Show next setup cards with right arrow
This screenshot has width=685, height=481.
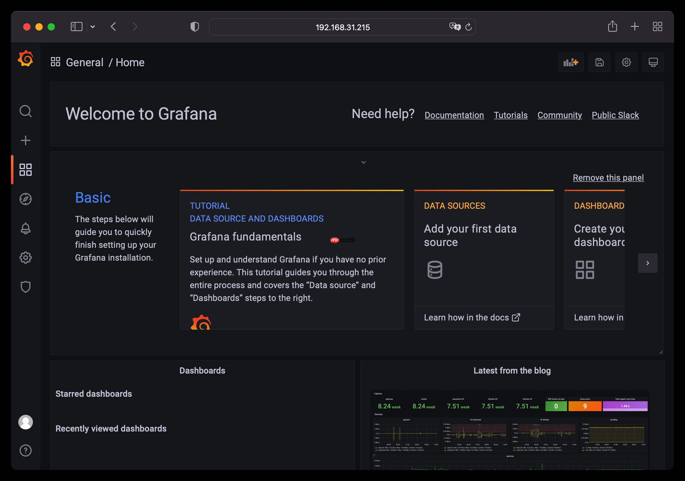(x=647, y=263)
